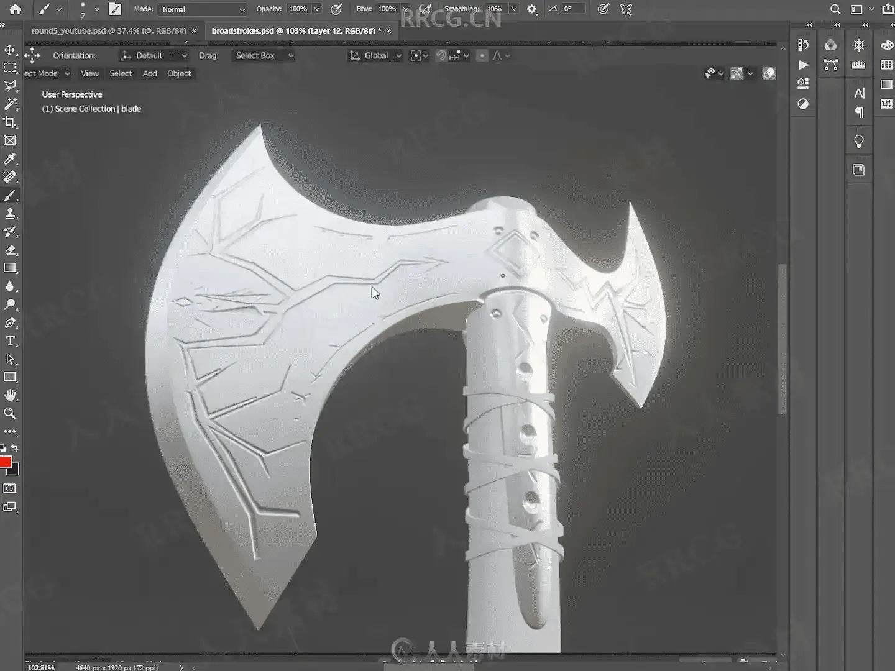Select the Blur tool

pyautogui.click(x=10, y=286)
